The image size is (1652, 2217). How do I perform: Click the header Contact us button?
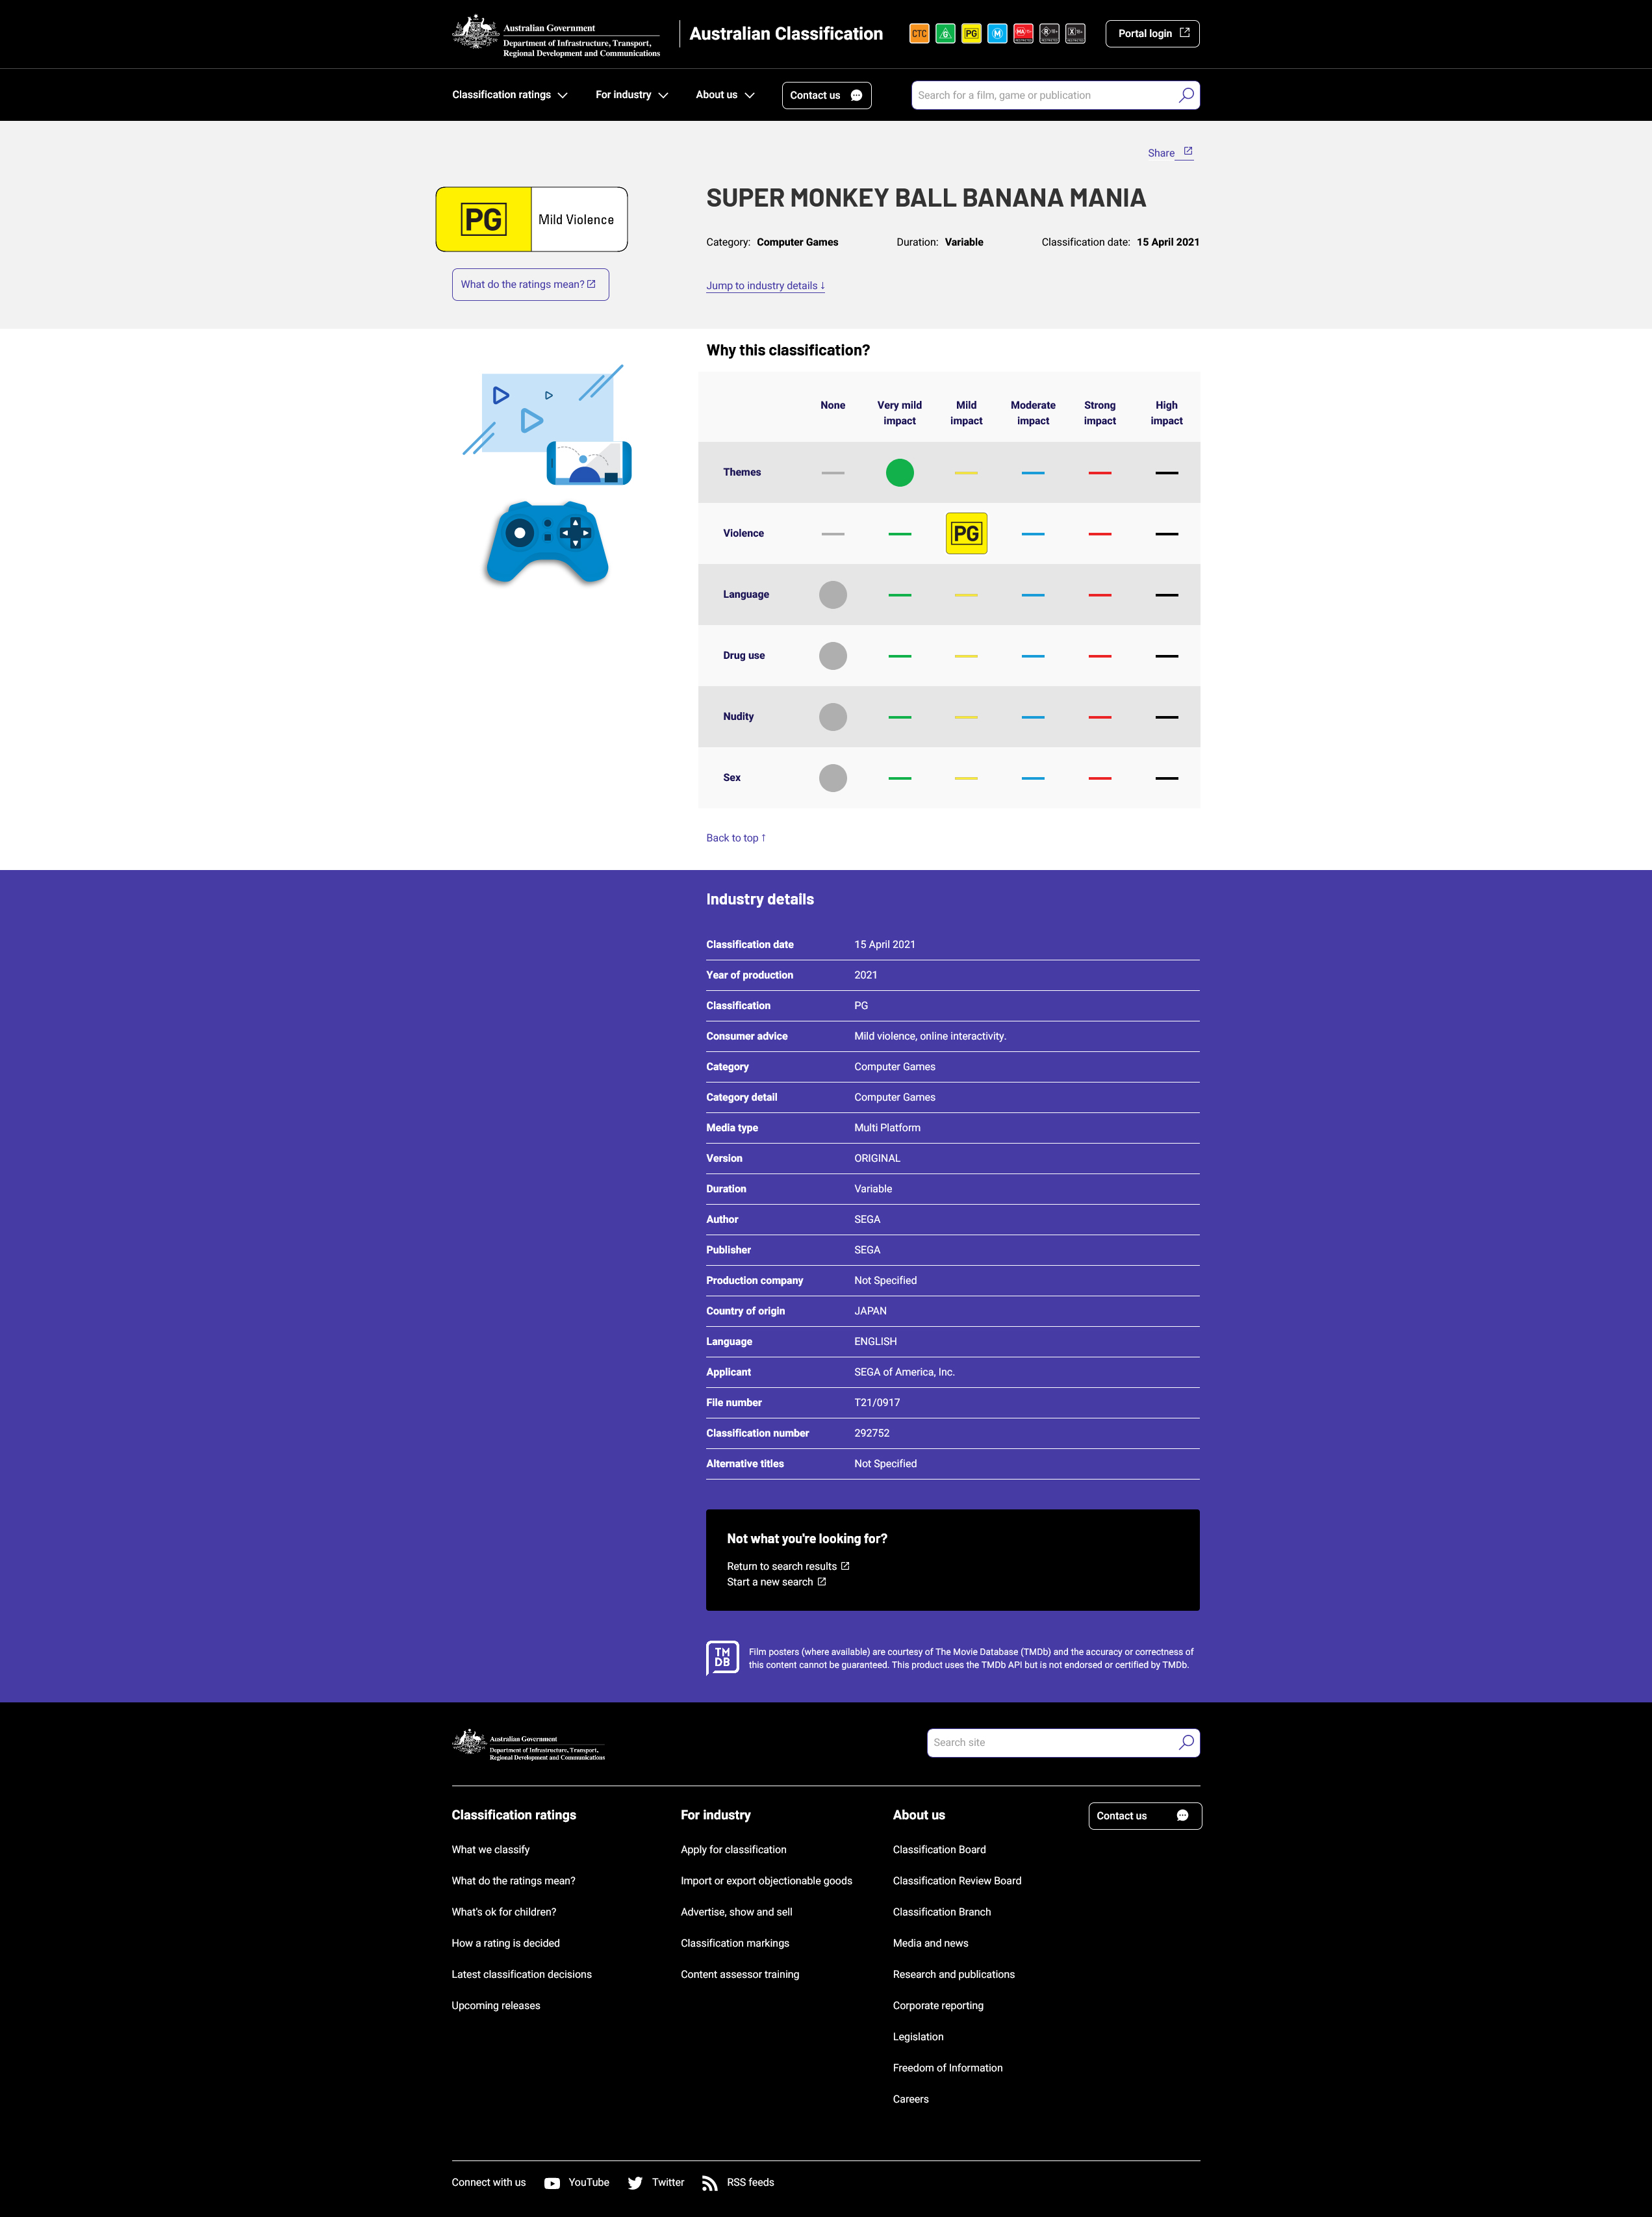826,95
